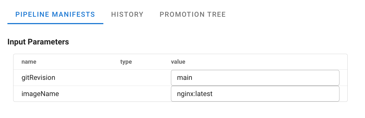Click into the imageName value field
Viewport: 365px width, 118px height.
click(255, 94)
